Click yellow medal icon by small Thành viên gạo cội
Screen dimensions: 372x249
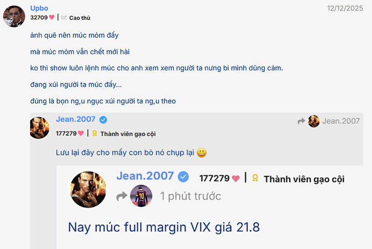click(95, 133)
